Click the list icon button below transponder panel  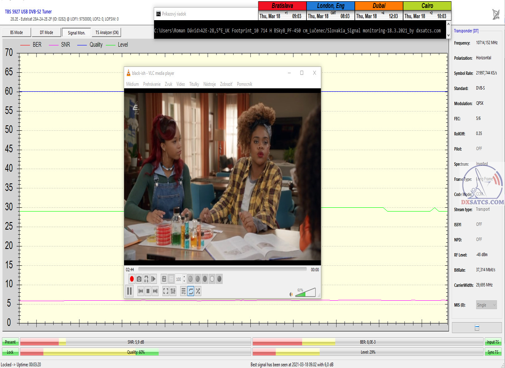[x=477, y=328]
